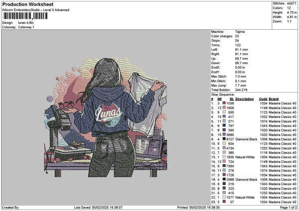Click the Created By label
This screenshot has height=211, width=299.
(10, 208)
